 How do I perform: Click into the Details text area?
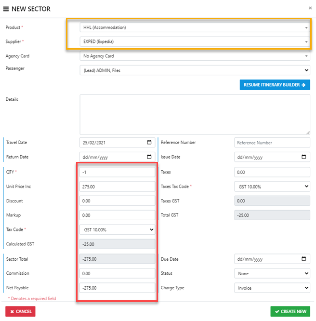click(195, 114)
